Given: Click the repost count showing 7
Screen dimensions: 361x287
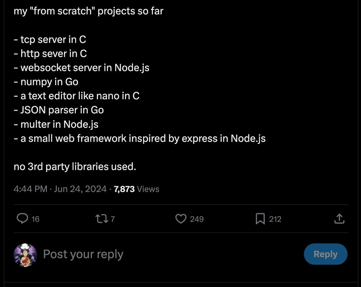Looking at the screenshot, I should 112,219.
